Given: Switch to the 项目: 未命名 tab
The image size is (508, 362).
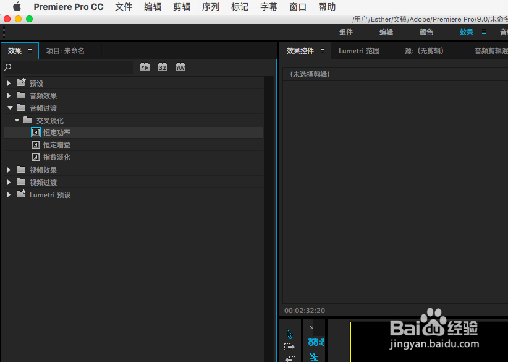Looking at the screenshot, I should click(x=65, y=51).
